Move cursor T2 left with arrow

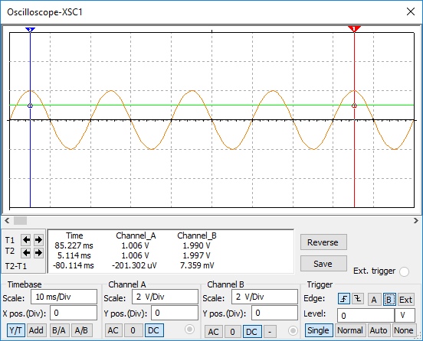[26, 252]
